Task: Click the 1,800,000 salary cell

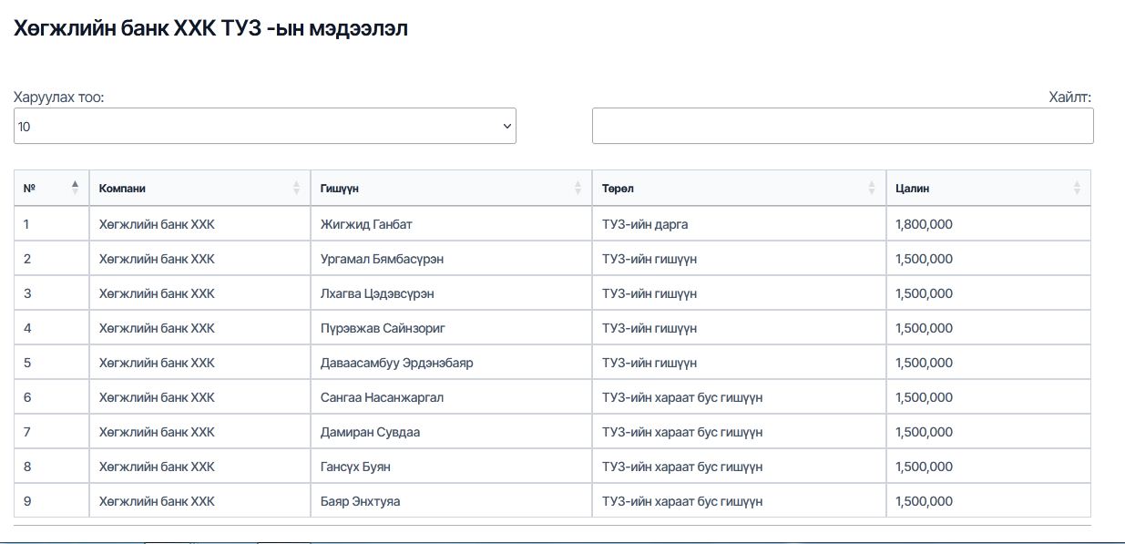Action: pyautogui.click(x=924, y=224)
